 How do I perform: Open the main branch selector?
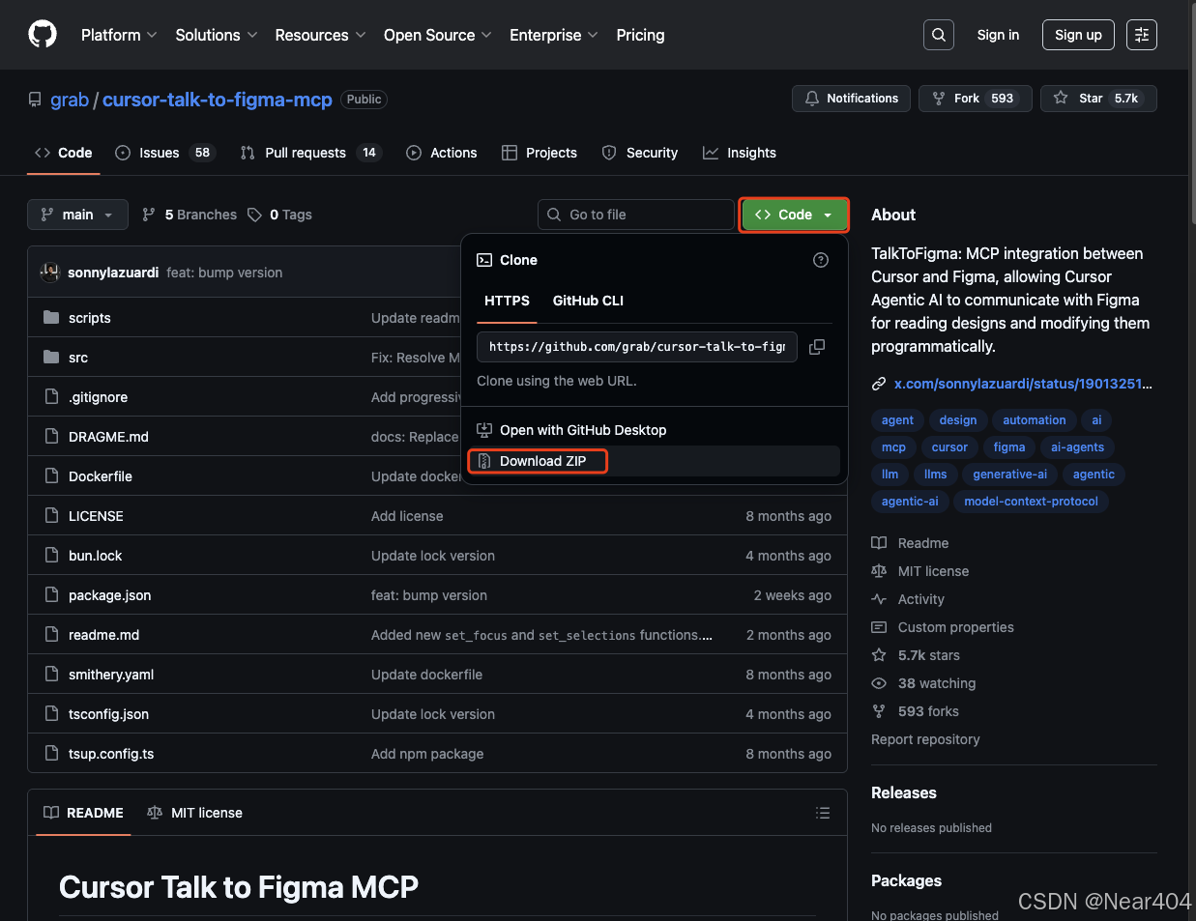coord(77,215)
